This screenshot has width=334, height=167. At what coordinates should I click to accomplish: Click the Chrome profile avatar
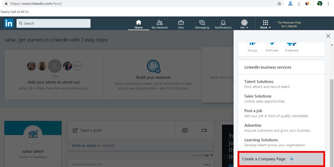coord(320,3)
